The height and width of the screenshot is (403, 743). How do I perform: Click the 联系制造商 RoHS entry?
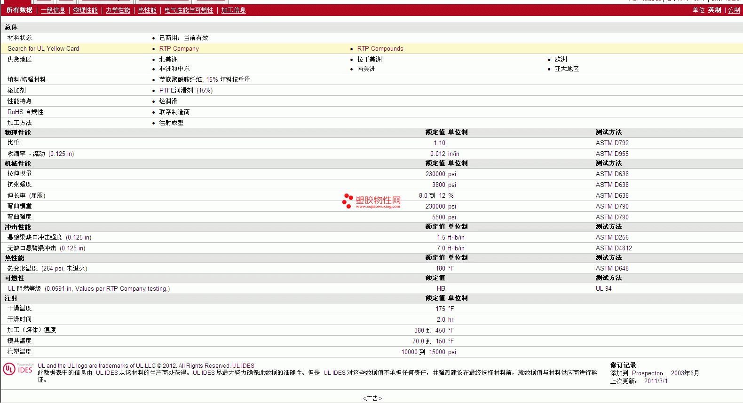[174, 112]
